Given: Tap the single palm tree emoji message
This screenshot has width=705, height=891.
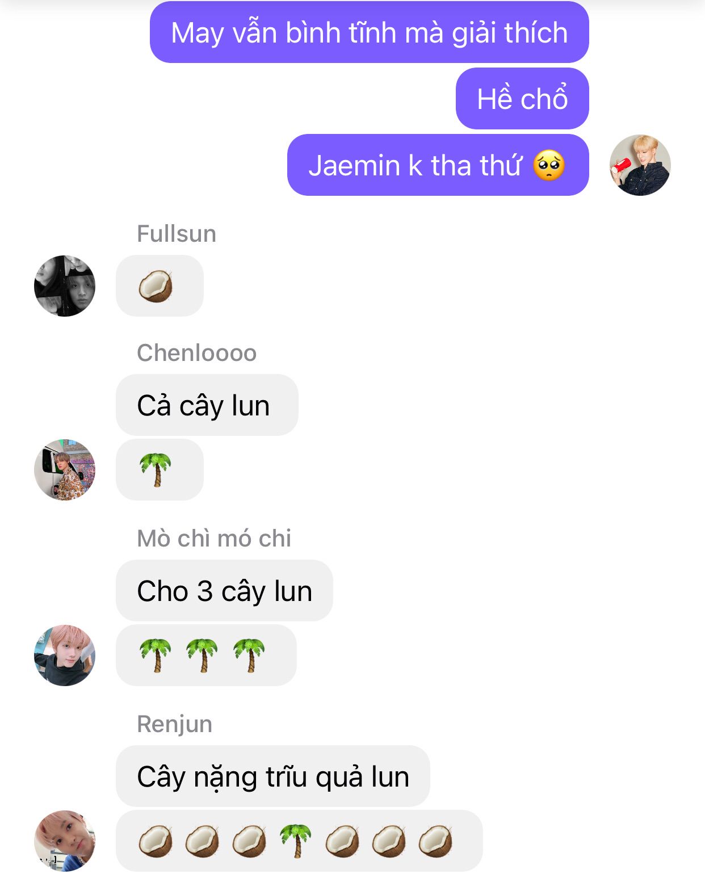Looking at the screenshot, I should pos(160,469).
